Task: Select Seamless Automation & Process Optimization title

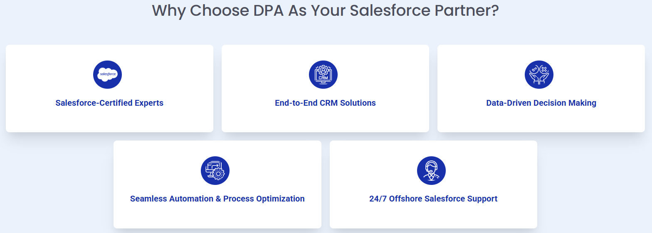Action: (217, 199)
